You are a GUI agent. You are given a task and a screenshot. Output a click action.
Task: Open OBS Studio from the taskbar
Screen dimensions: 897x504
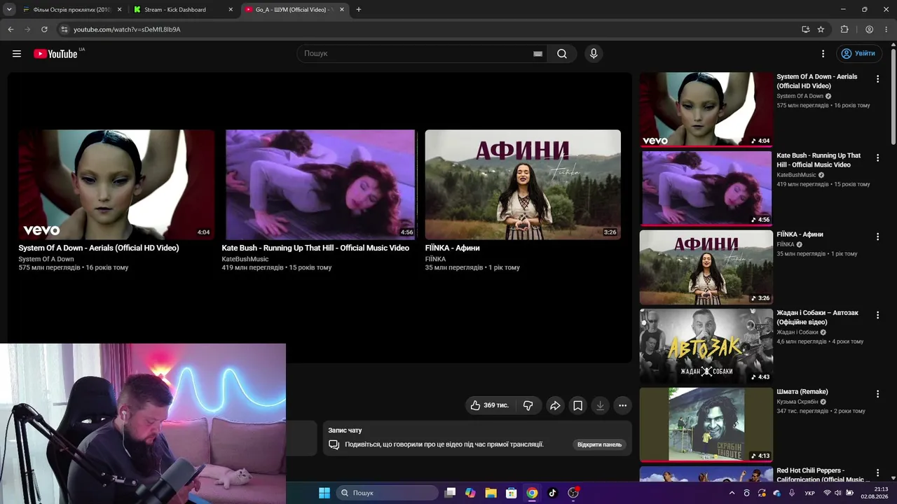573,493
